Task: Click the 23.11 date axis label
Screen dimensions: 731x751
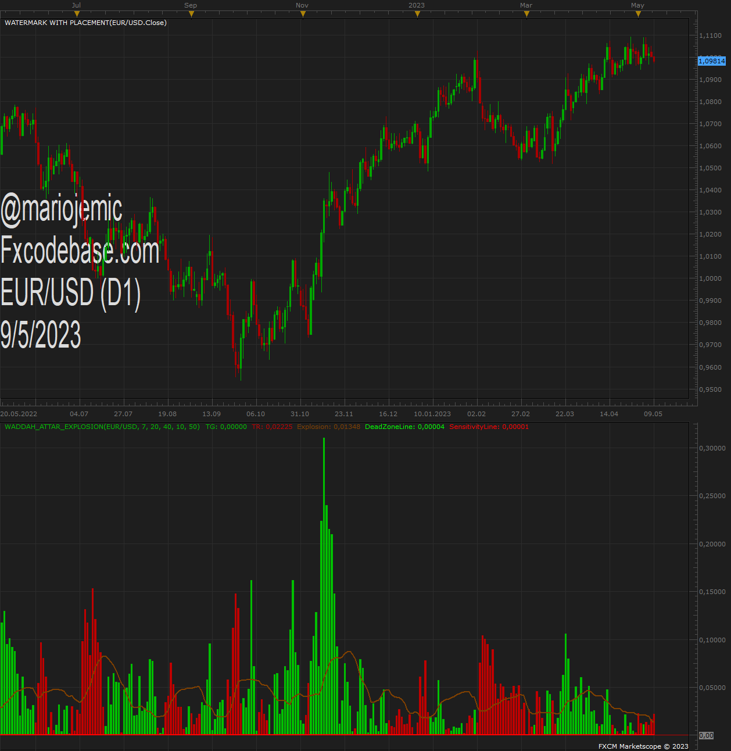Action: pyautogui.click(x=344, y=414)
